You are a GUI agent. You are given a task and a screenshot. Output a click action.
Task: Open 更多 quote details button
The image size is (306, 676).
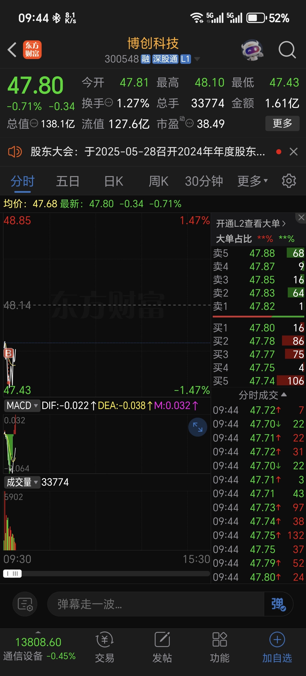point(282,123)
